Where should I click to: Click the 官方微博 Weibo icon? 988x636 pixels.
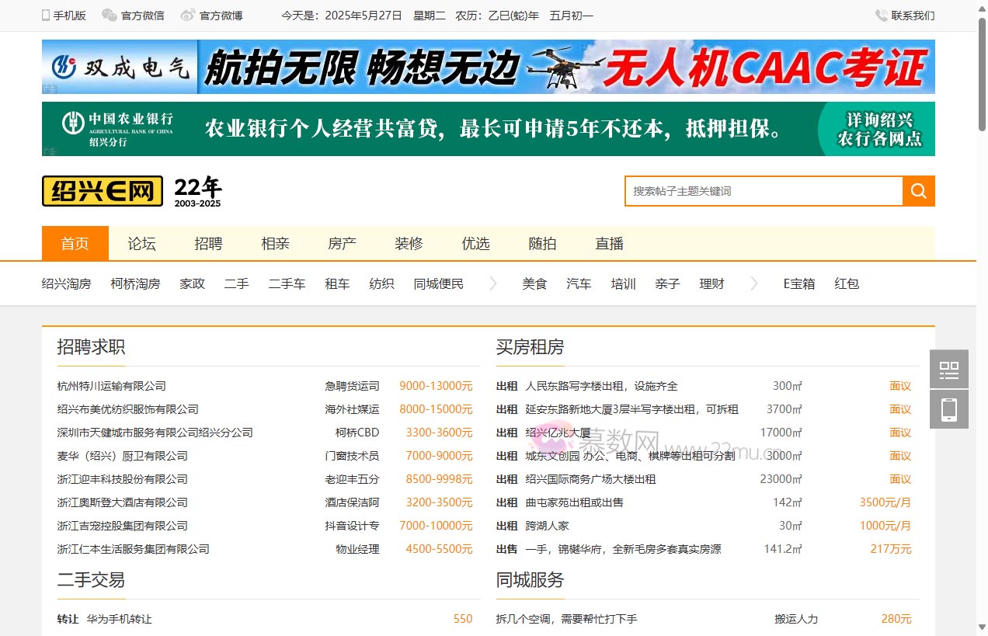pyautogui.click(x=186, y=15)
